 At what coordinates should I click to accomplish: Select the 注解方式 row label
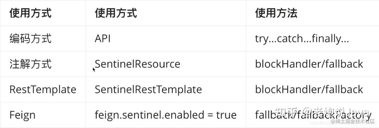30,64
